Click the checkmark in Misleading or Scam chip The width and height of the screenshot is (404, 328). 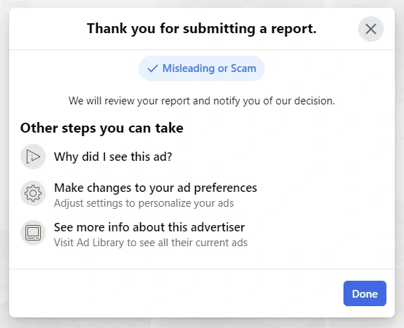(152, 68)
